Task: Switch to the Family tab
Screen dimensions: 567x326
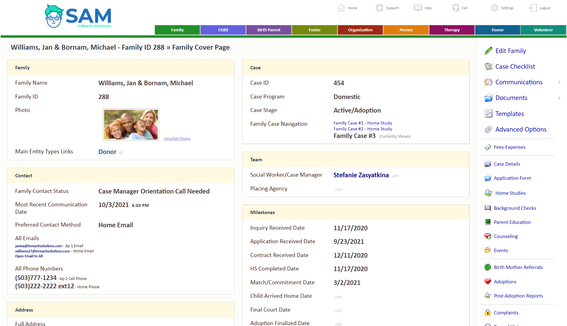Action: 178,30
